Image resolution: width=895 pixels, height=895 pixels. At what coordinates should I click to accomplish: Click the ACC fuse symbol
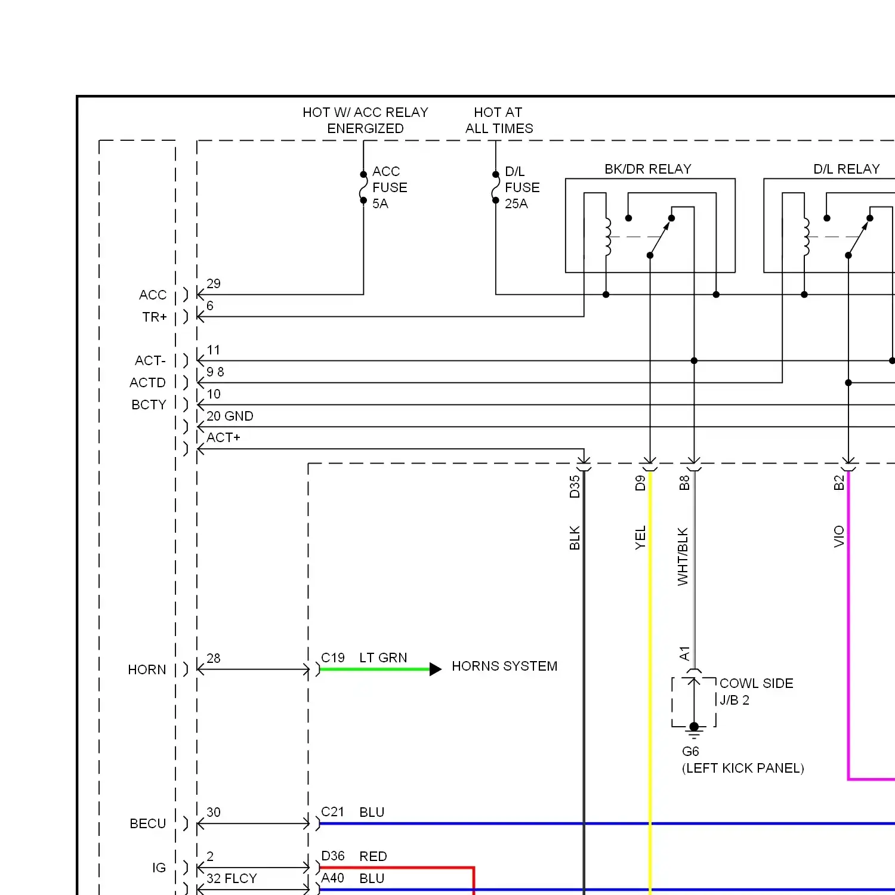click(363, 187)
